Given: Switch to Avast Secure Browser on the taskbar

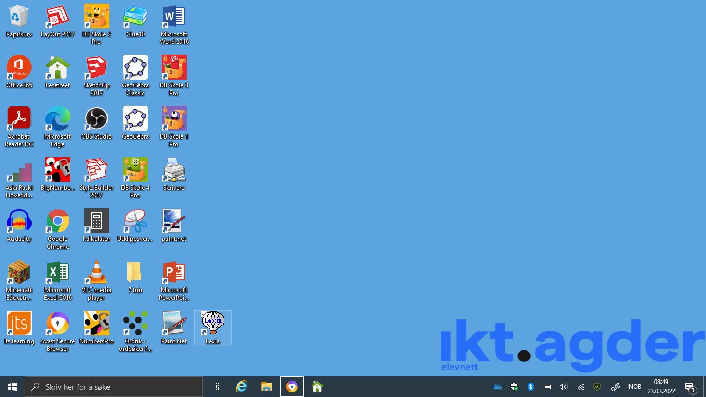Looking at the screenshot, I should (292, 387).
